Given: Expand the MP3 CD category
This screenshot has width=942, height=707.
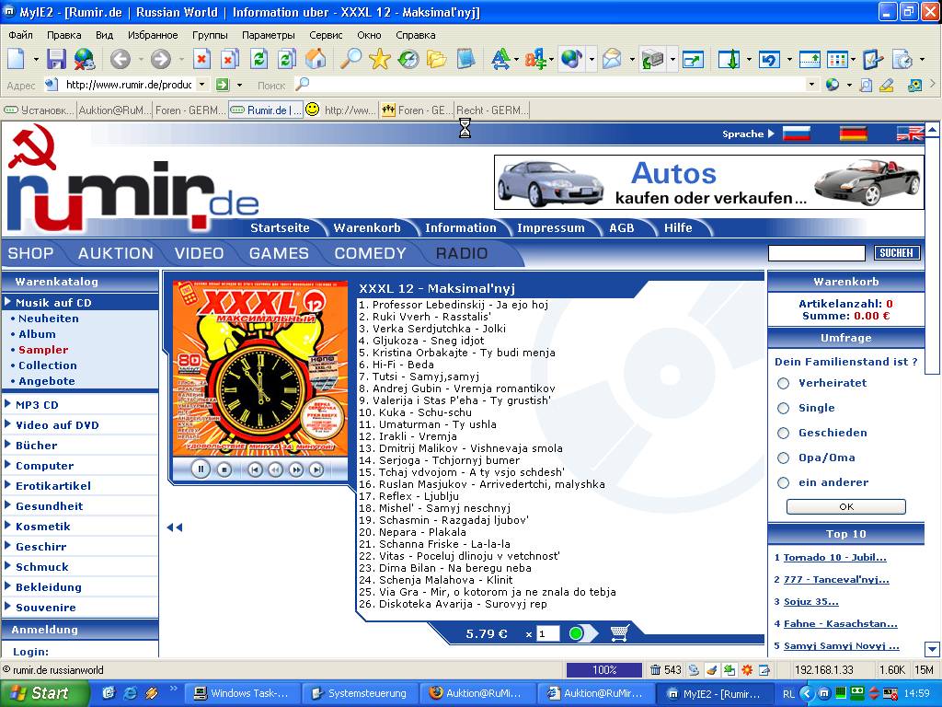Looking at the screenshot, I should coord(37,405).
